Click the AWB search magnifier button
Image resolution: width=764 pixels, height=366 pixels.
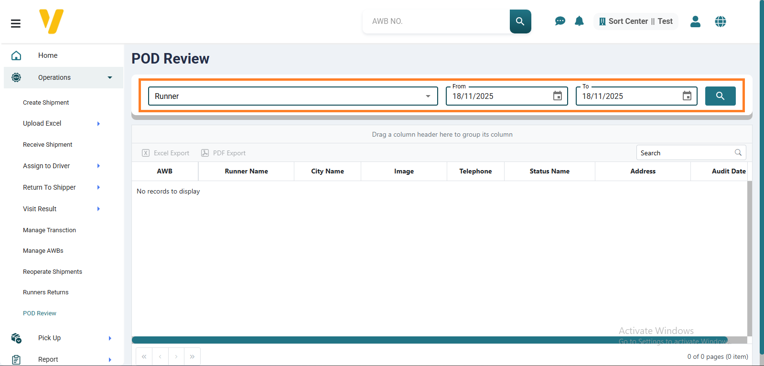[x=520, y=22]
